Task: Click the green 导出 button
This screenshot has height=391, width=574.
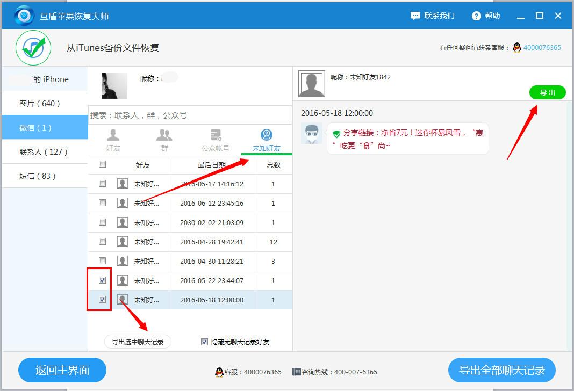Action: pos(548,92)
